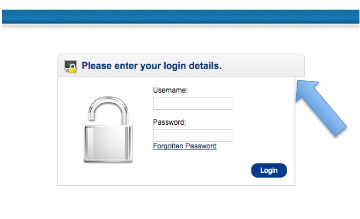Click the large open silver padlock image
The image size is (360, 219).
[108, 130]
